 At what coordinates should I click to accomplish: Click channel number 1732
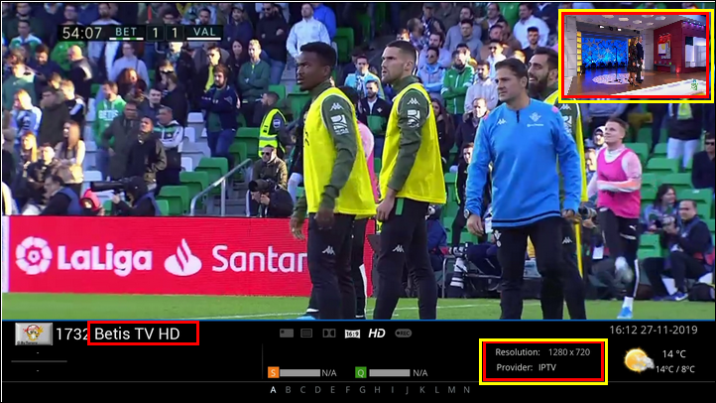point(71,334)
